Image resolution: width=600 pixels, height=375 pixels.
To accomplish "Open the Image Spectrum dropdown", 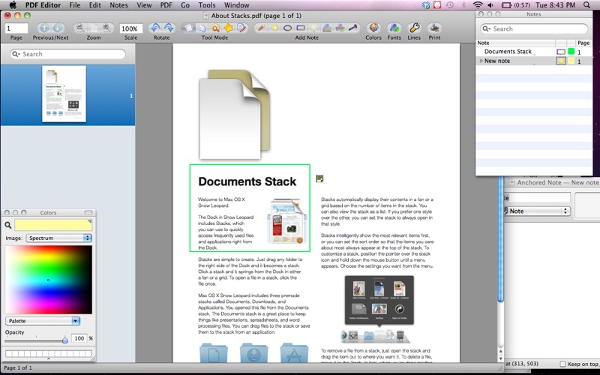I will [x=58, y=238].
